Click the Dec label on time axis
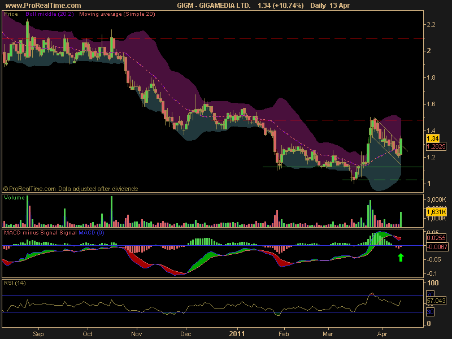Screen dimensions: 452x339 pos(186,334)
